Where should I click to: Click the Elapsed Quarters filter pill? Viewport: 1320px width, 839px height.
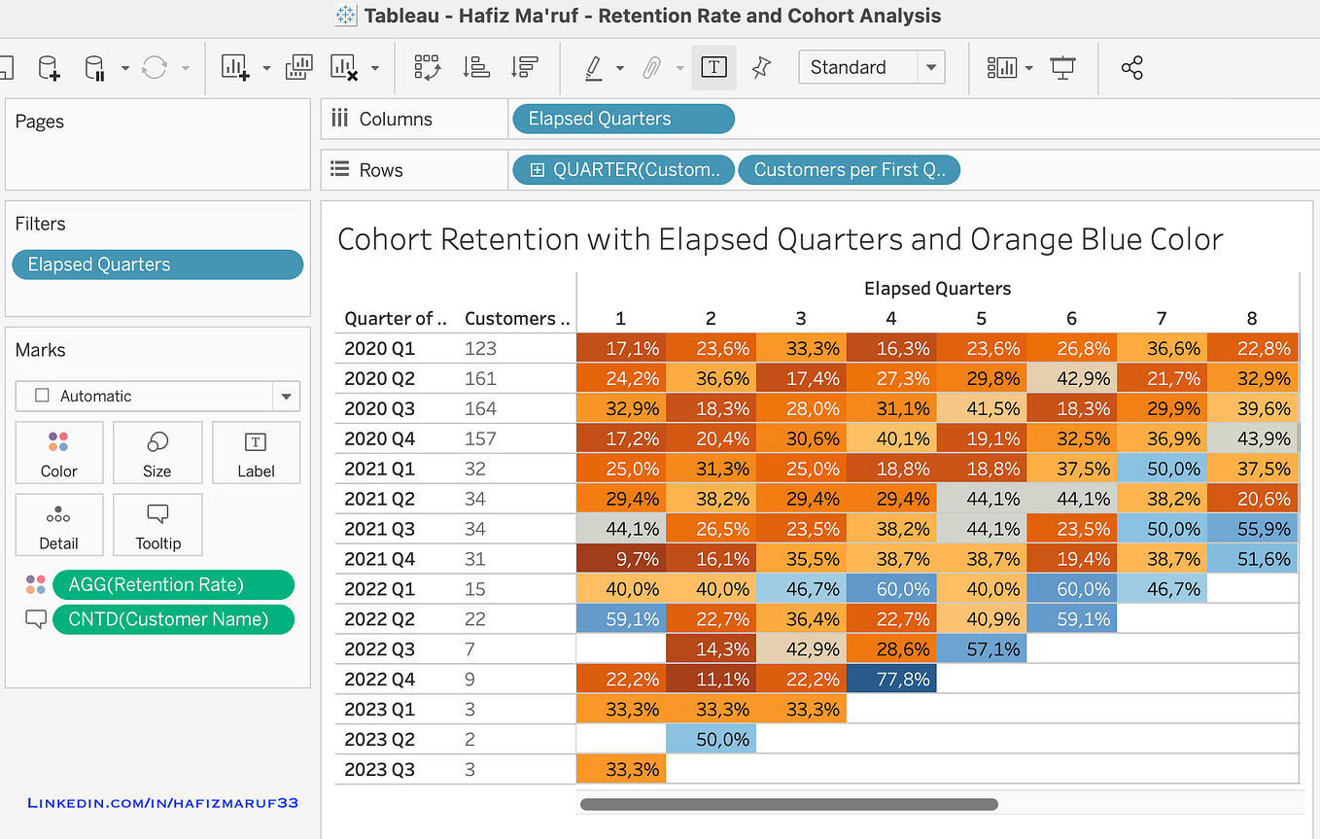(156, 263)
